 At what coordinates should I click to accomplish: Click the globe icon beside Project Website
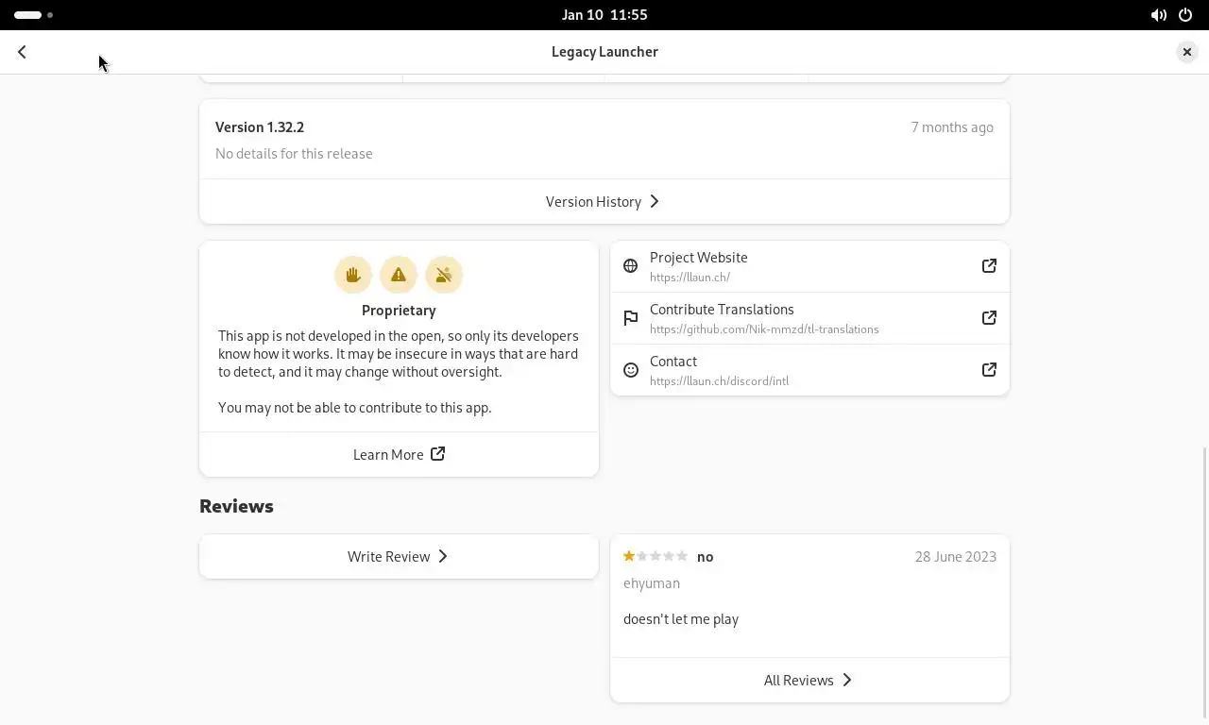pos(631,266)
